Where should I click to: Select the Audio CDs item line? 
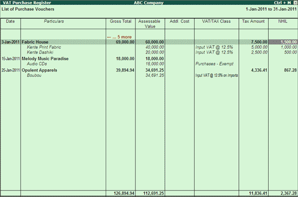[37, 64]
